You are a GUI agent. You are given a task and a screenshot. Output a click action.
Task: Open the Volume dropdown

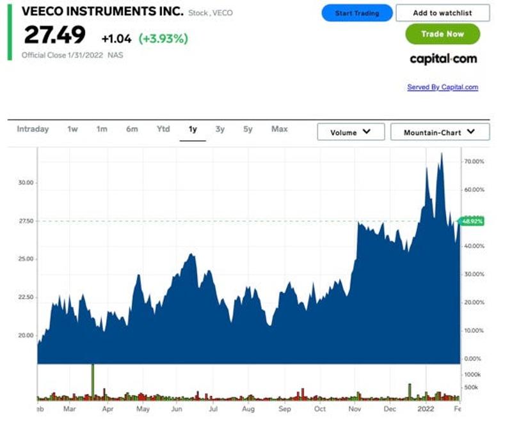(351, 132)
